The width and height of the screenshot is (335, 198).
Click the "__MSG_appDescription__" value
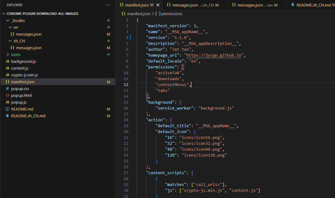tap(210, 44)
